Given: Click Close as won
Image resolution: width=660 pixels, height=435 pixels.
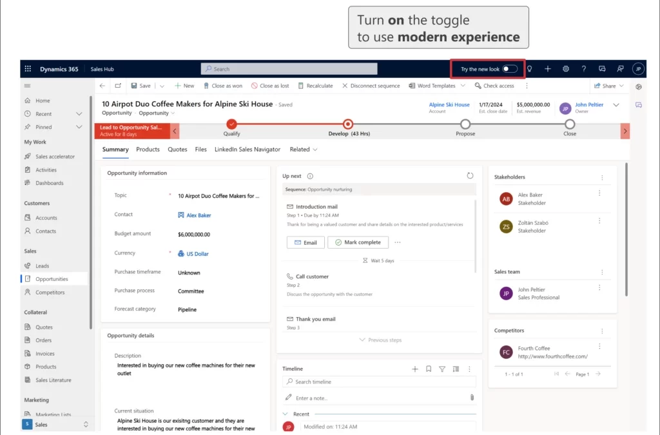Looking at the screenshot, I should [x=222, y=86].
